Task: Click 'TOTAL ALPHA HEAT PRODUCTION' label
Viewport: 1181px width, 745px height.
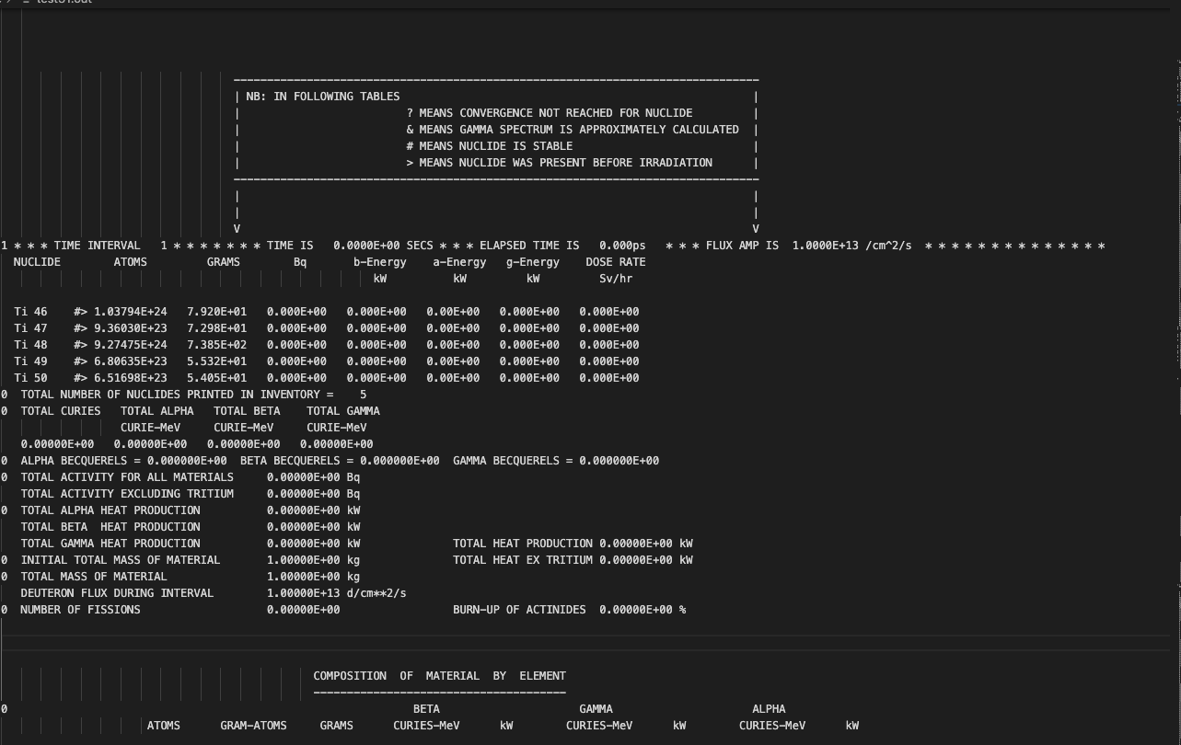Action: [x=110, y=510]
